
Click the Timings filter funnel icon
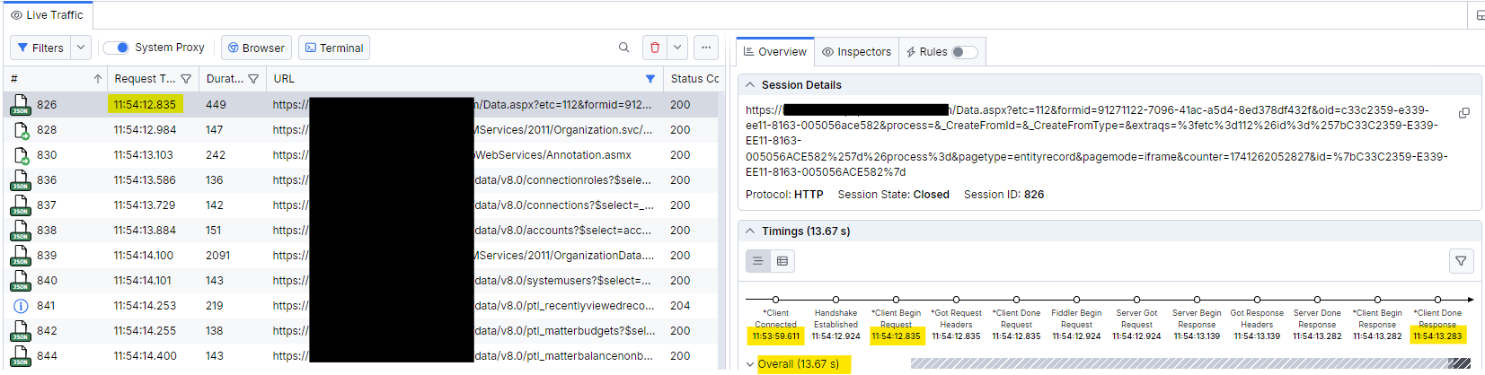1461,261
